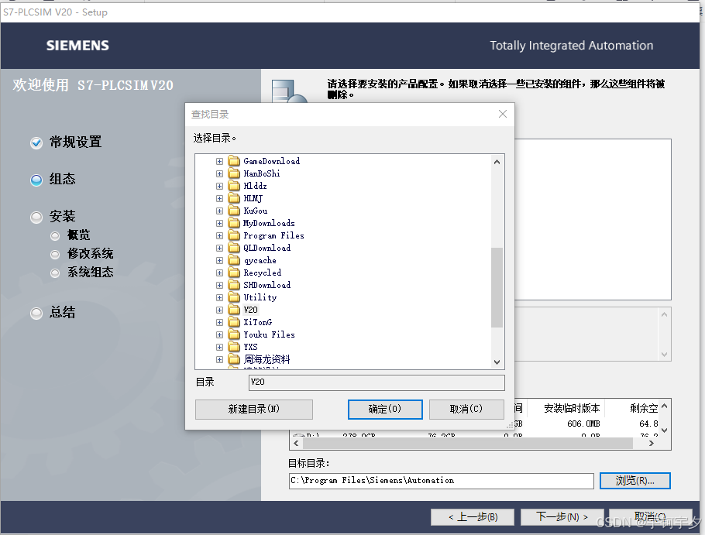Select the 组态 step indicator

tap(36, 180)
